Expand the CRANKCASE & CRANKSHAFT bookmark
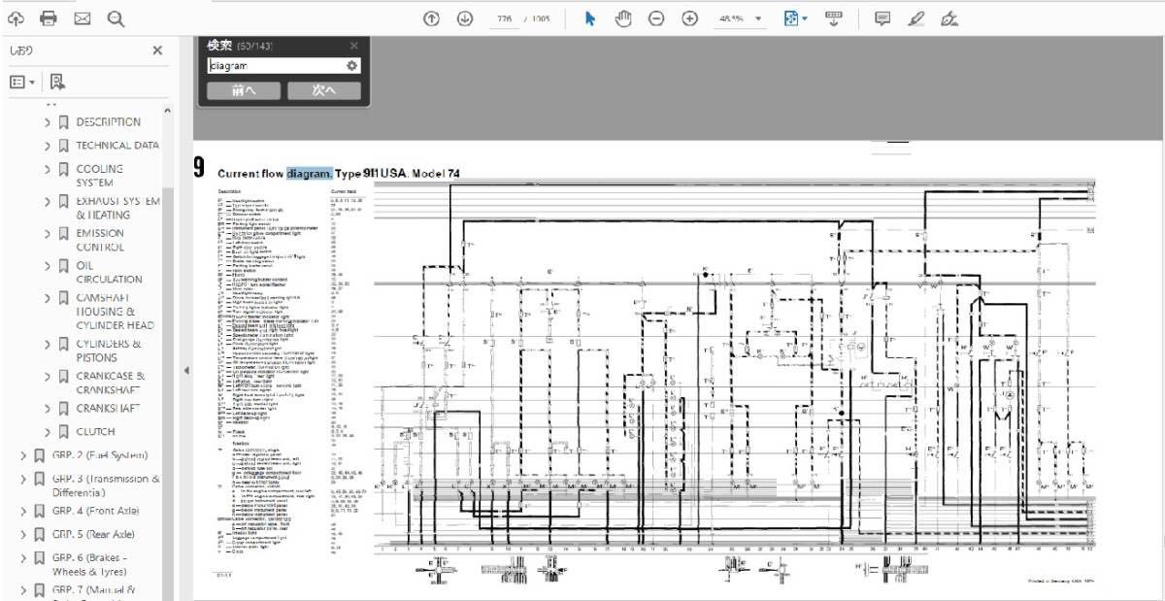 click(47, 376)
